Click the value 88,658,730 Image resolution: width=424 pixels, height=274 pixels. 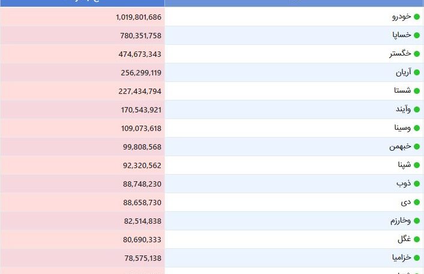point(142,203)
